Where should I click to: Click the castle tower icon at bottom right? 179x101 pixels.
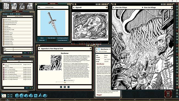point(168,94)
